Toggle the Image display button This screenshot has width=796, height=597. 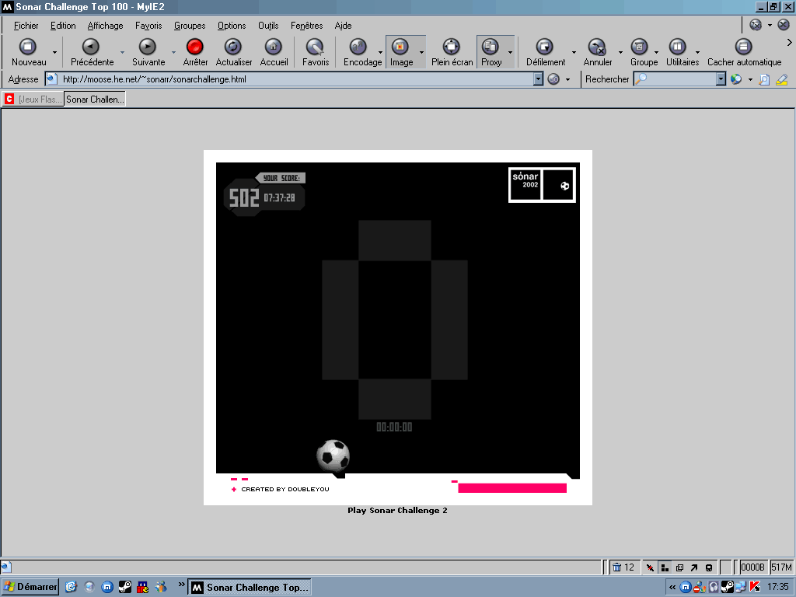click(x=401, y=47)
